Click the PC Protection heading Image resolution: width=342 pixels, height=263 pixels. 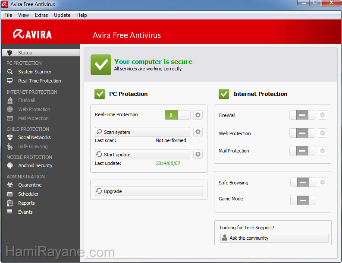point(129,94)
